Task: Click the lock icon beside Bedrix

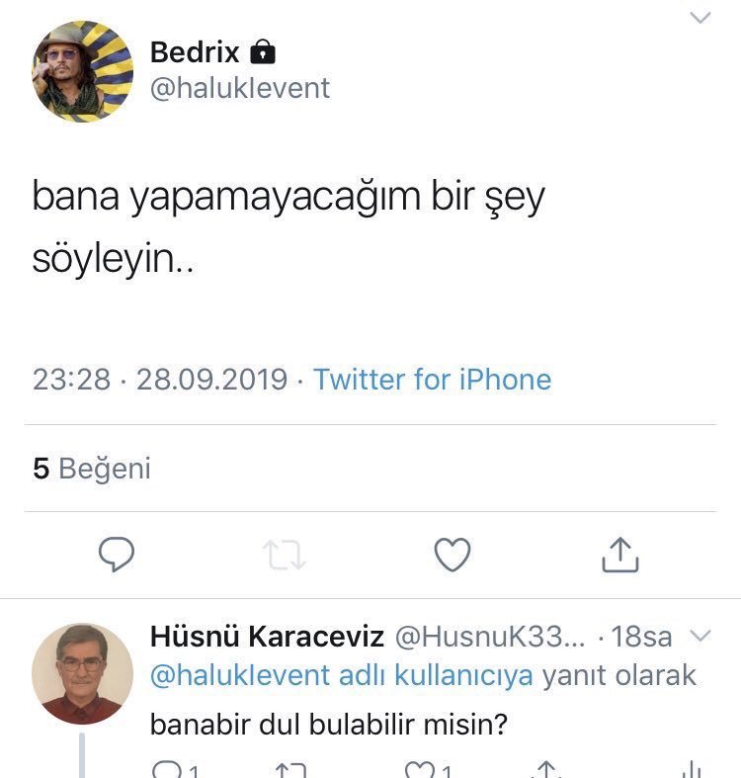Action: [x=262, y=51]
